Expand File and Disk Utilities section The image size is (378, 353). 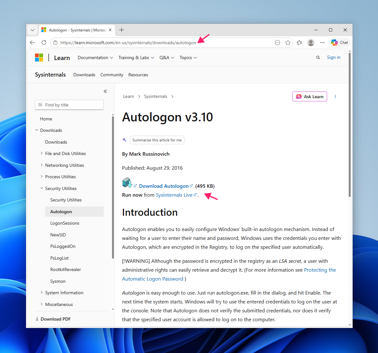click(41, 153)
